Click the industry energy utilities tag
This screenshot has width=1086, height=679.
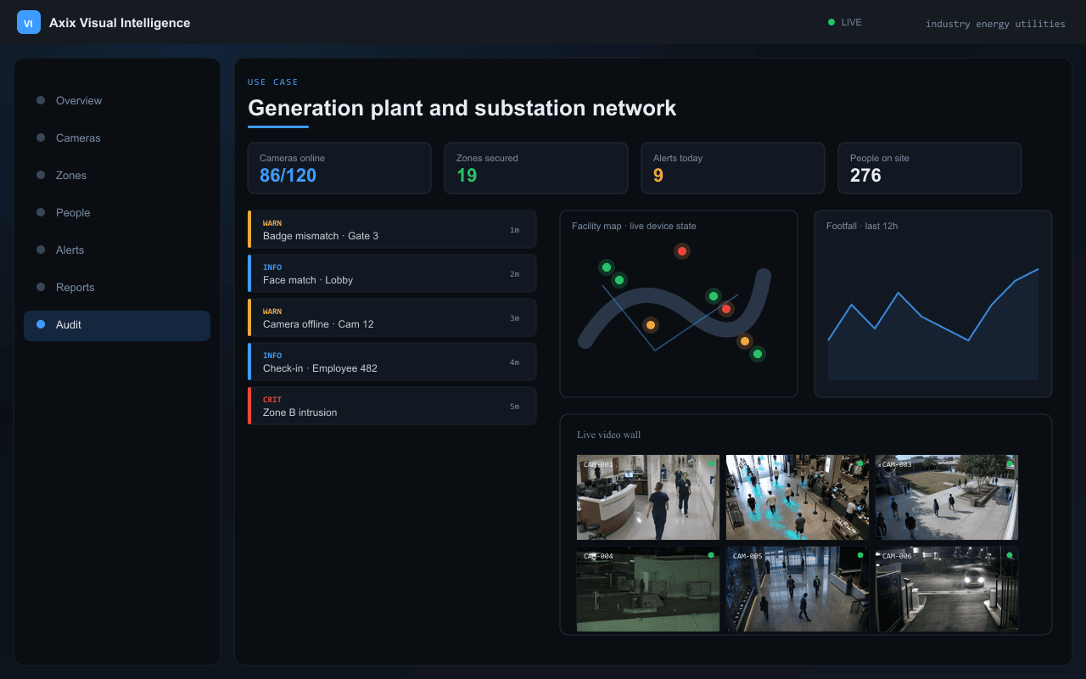[x=995, y=24]
